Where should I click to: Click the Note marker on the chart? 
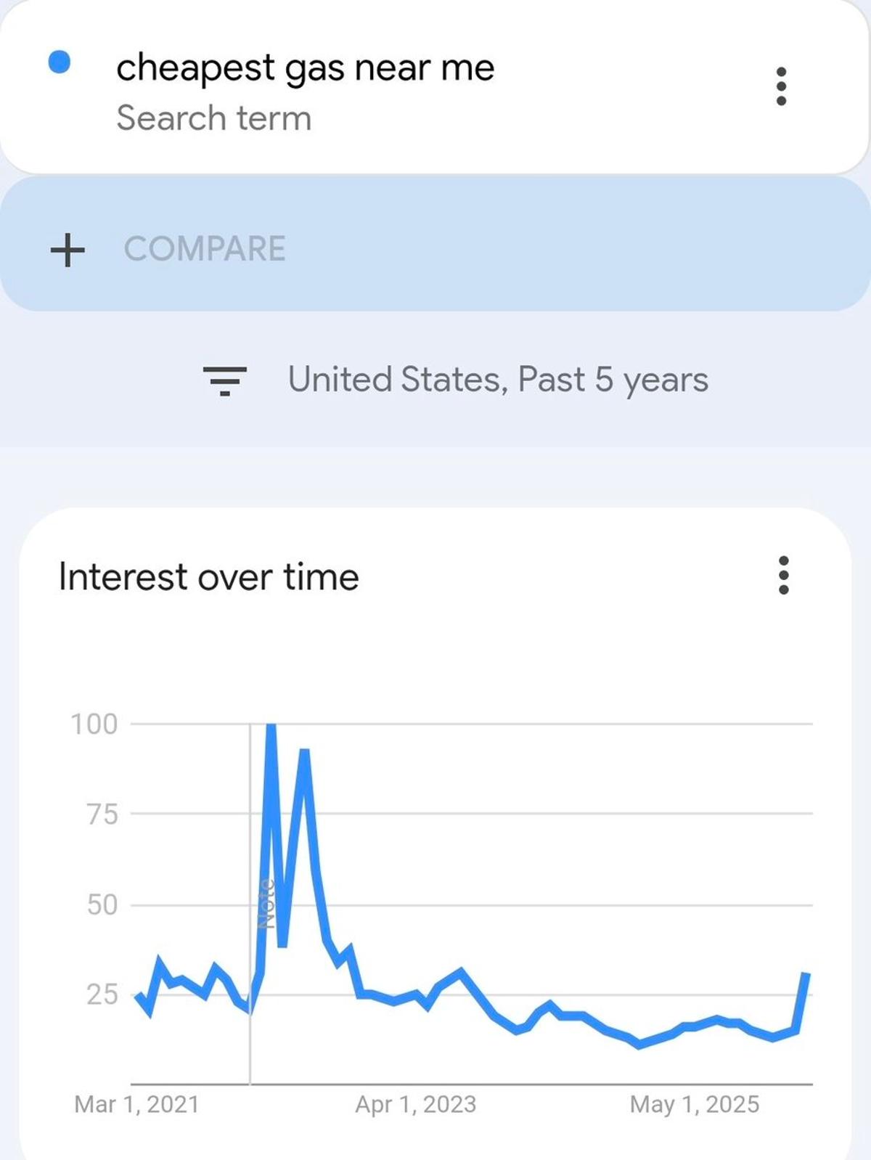(x=266, y=903)
